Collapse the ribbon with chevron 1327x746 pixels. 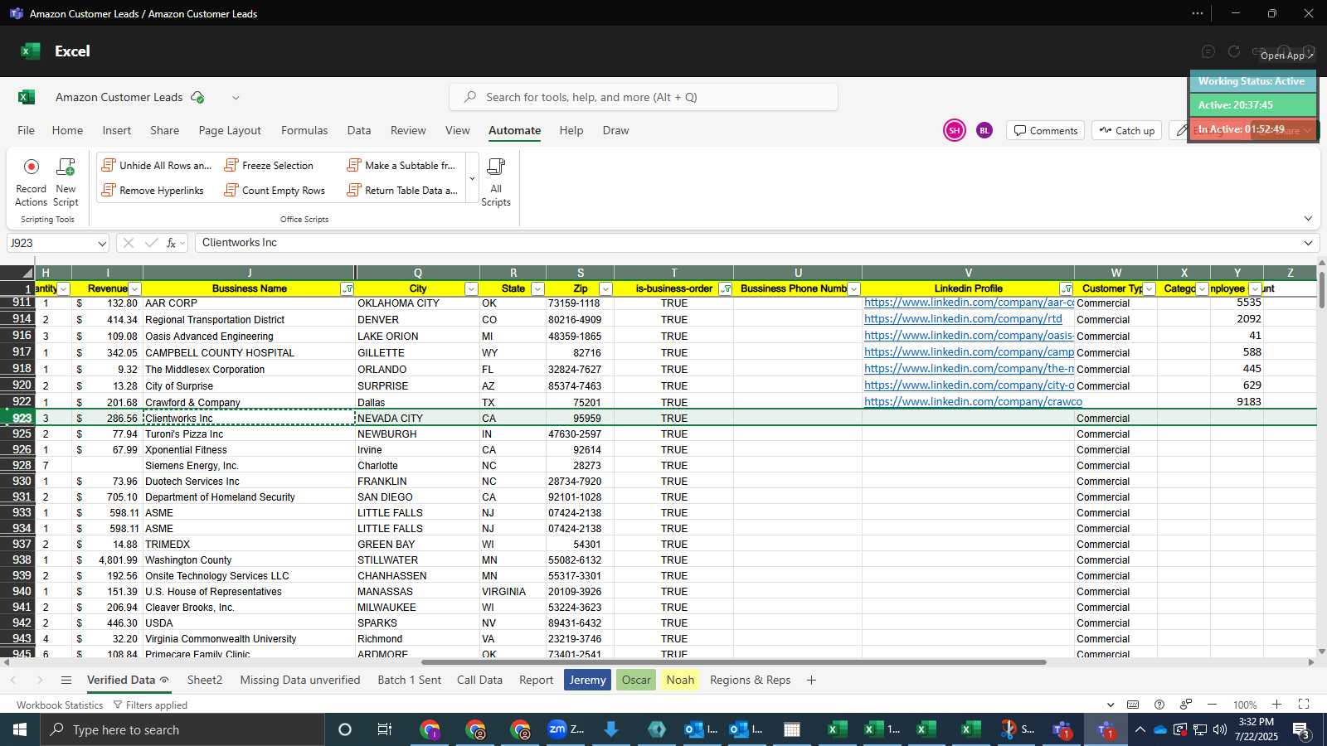tap(1308, 219)
